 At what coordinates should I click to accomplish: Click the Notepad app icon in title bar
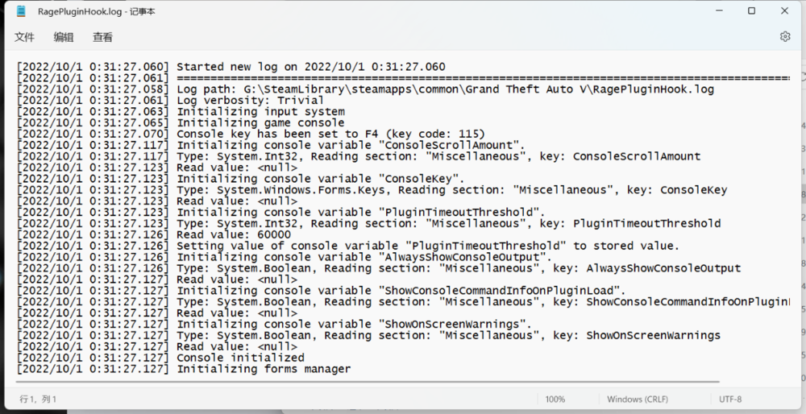[21, 11]
